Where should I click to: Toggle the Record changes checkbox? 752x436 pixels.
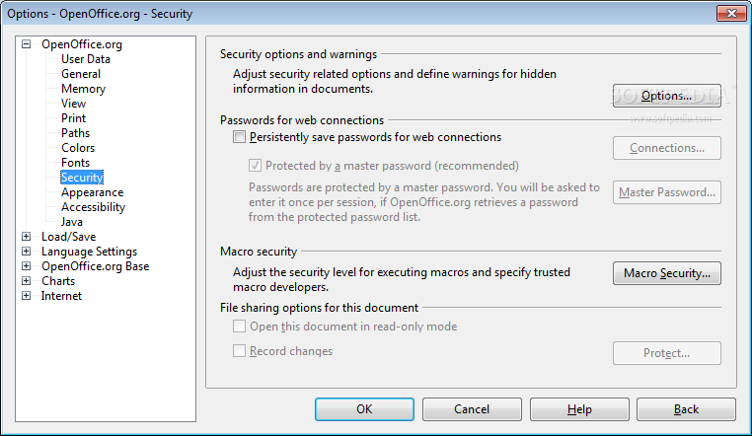pos(239,351)
